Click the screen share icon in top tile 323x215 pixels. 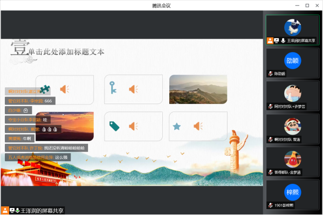277,40
